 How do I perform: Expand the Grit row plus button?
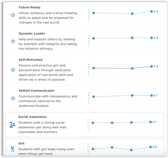(5, 149)
